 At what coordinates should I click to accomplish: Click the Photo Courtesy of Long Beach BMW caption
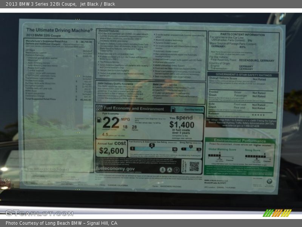[62, 223]
